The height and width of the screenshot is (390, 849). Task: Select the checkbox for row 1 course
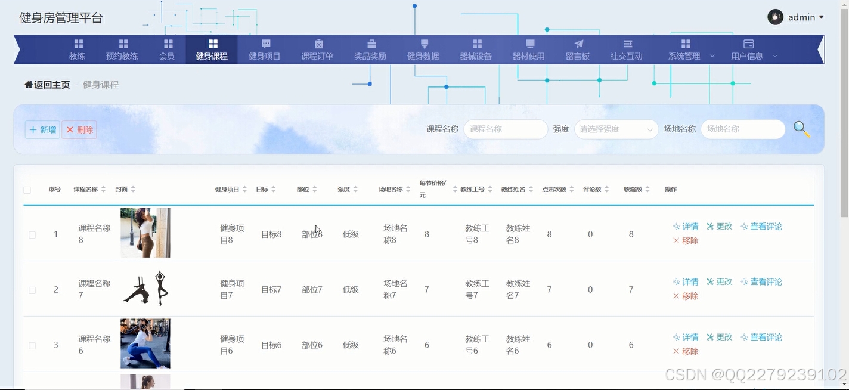click(32, 234)
